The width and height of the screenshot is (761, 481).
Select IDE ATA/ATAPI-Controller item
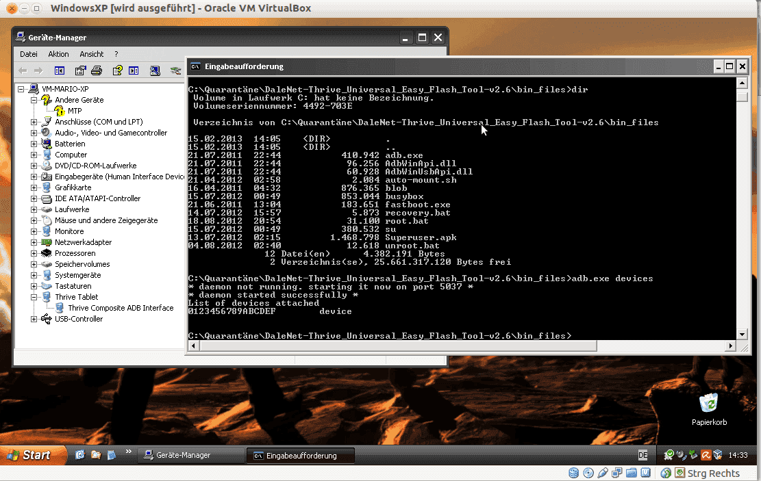[x=97, y=199]
